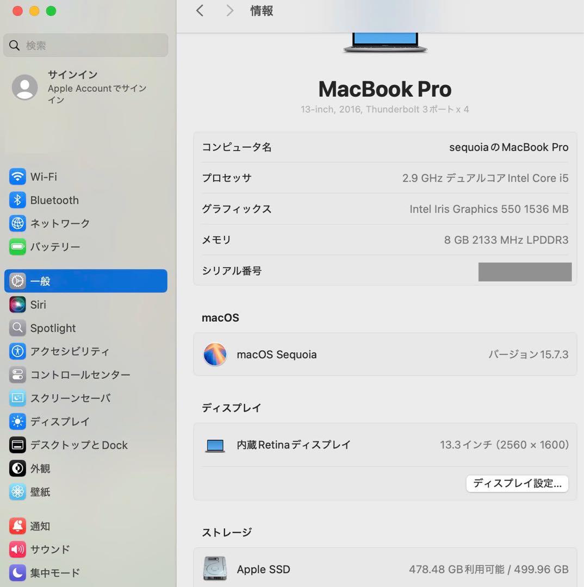Open バッテリー settings icon
The height and width of the screenshot is (587, 584).
[17, 247]
